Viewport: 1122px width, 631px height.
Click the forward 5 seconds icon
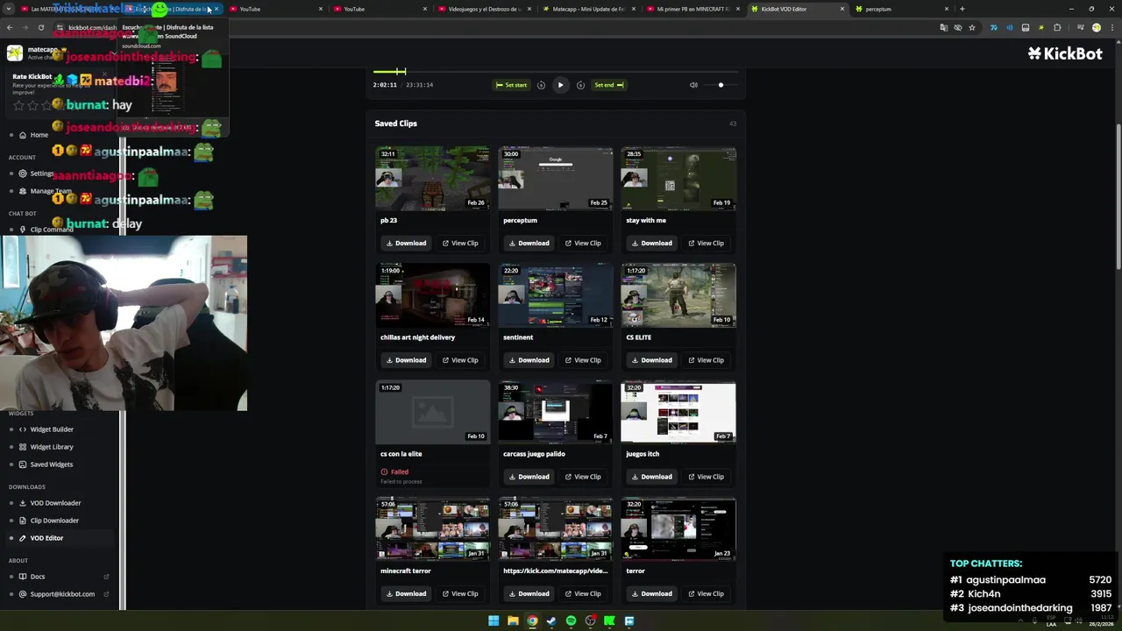(x=580, y=85)
